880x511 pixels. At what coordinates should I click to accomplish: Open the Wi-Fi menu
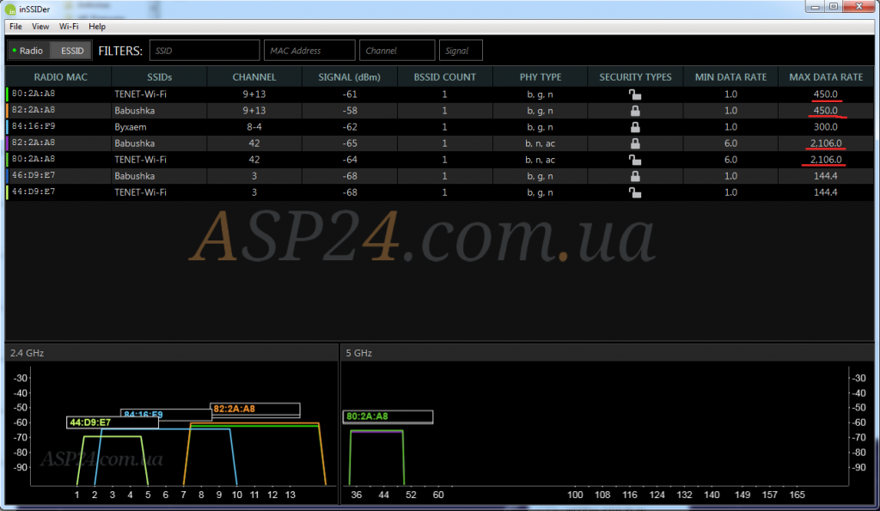(x=69, y=27)
